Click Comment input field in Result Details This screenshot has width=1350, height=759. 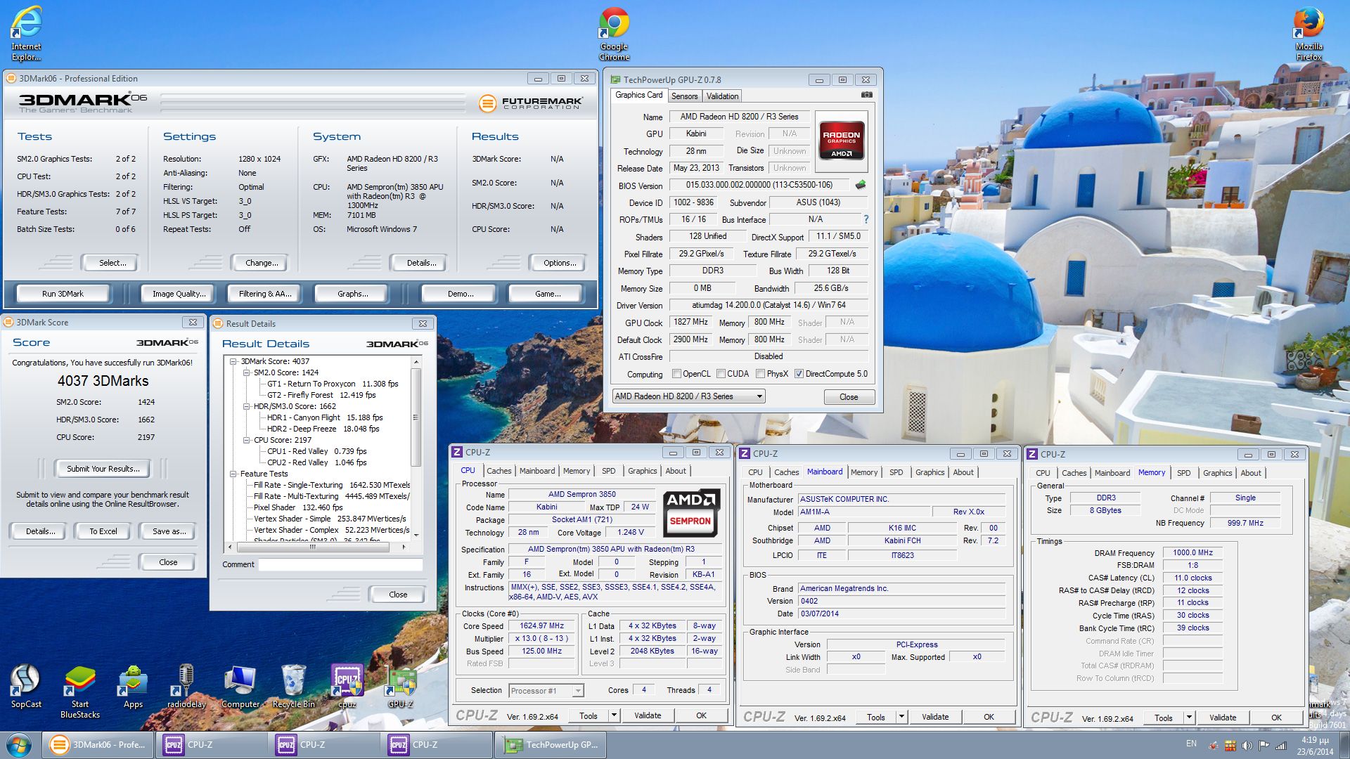coord(340,564)
